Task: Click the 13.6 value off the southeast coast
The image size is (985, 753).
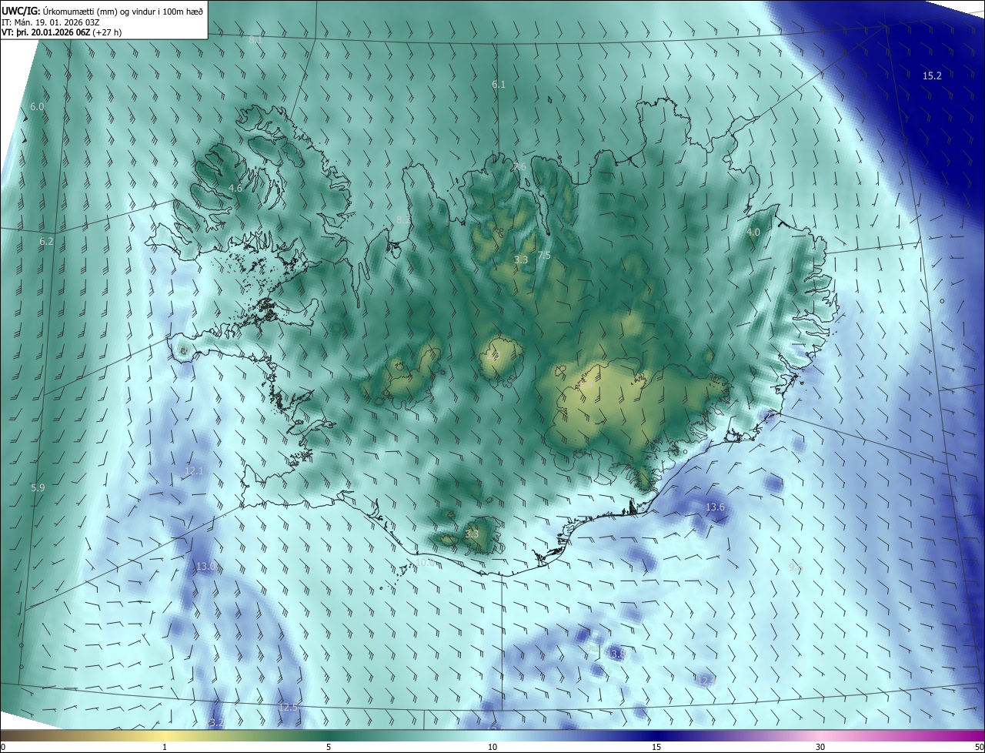Action: point(715,507)
